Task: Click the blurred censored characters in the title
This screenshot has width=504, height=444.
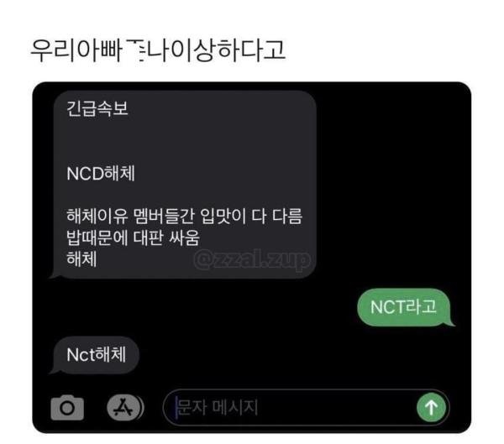Action: tap(136, 50)
